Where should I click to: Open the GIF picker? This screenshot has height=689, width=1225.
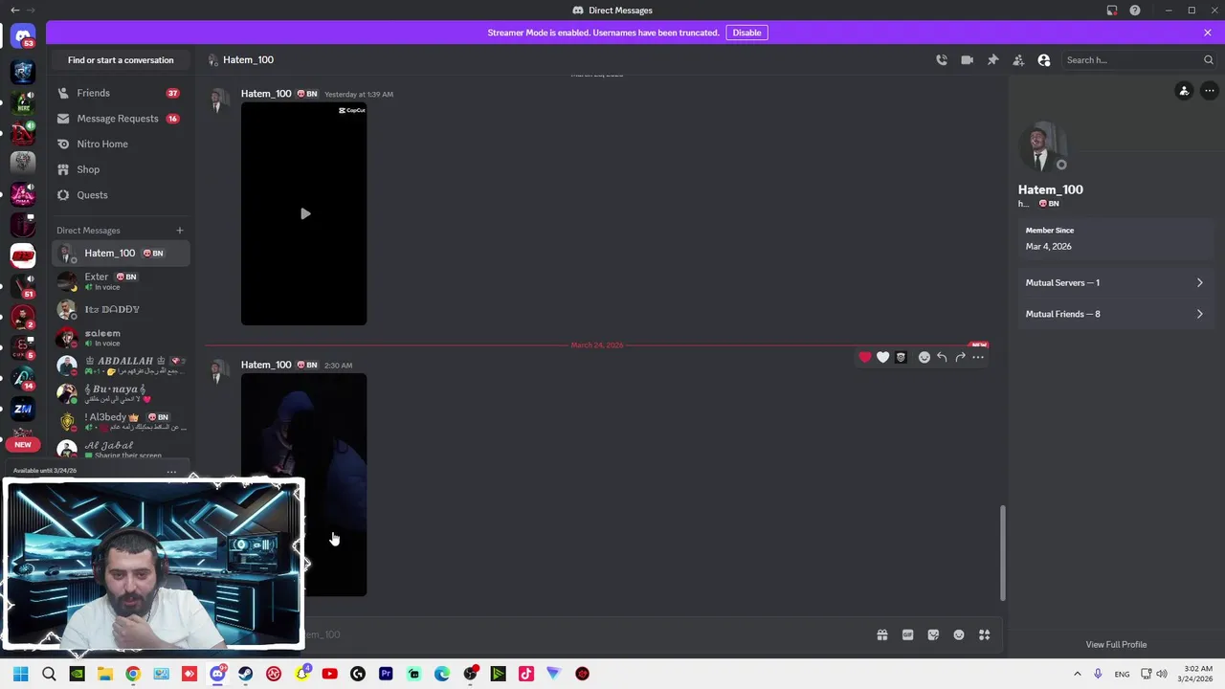(907, 634)
